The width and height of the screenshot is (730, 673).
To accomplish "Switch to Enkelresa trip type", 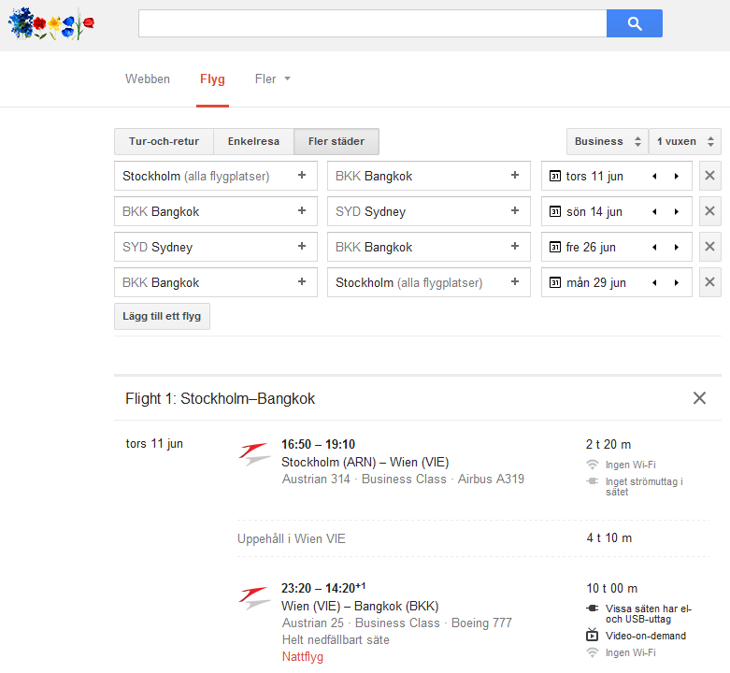I will pyautogui.click(x=253, y=142).
